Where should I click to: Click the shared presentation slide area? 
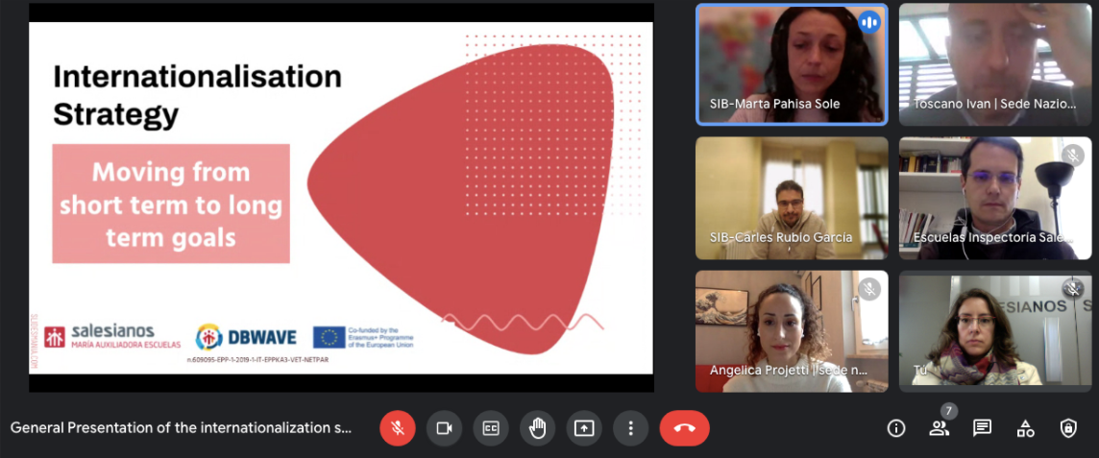point(341,197)
